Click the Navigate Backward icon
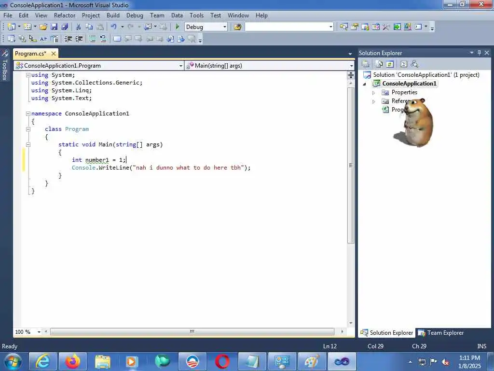Image resolution: width=494 pixels, height=371 pixels. tap(148, 27)
